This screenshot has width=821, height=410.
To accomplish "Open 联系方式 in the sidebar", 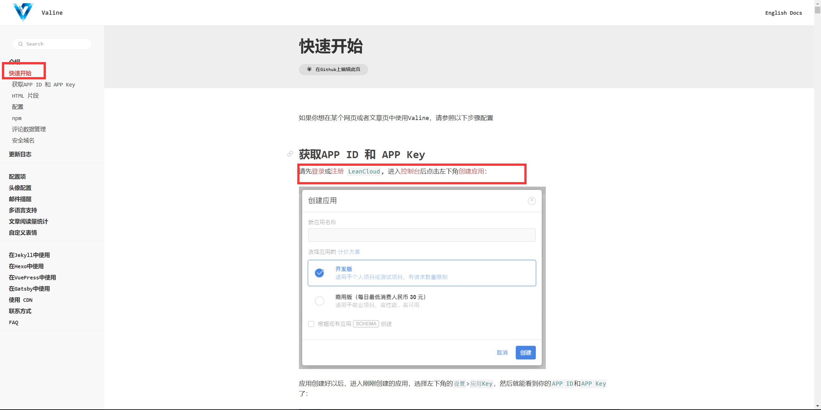I will click(x=20, y=311).
